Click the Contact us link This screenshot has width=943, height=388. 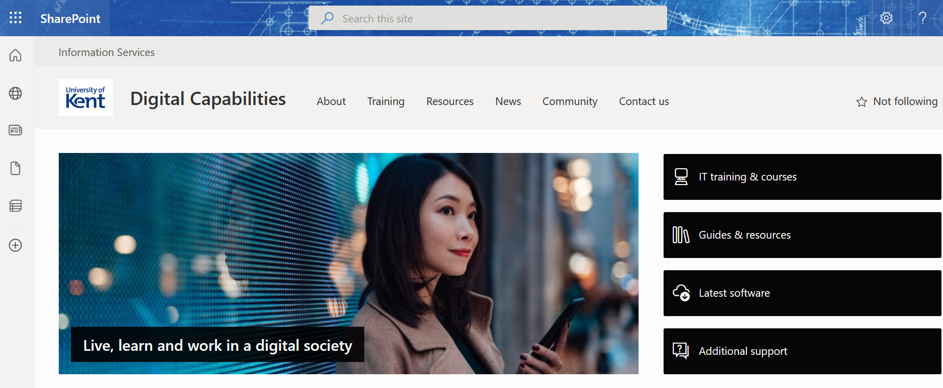coord(644,101)
